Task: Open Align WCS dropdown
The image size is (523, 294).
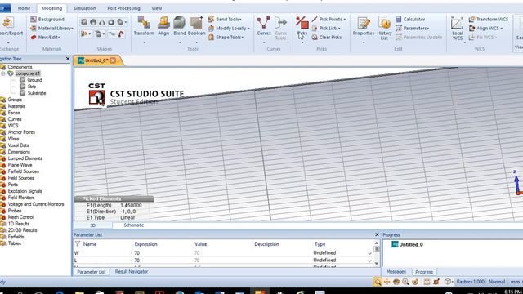Action: point(486,29)
